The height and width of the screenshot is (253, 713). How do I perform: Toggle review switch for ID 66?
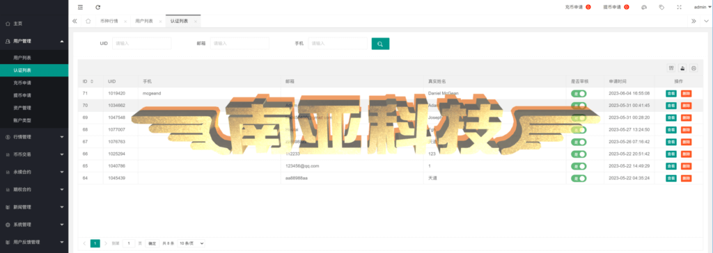(x=579, y=154)
